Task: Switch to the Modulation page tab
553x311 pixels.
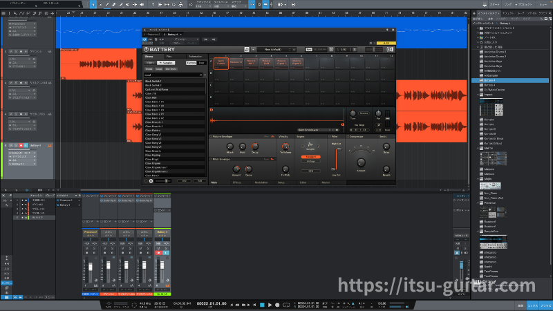Action: [x=261, y=182]
